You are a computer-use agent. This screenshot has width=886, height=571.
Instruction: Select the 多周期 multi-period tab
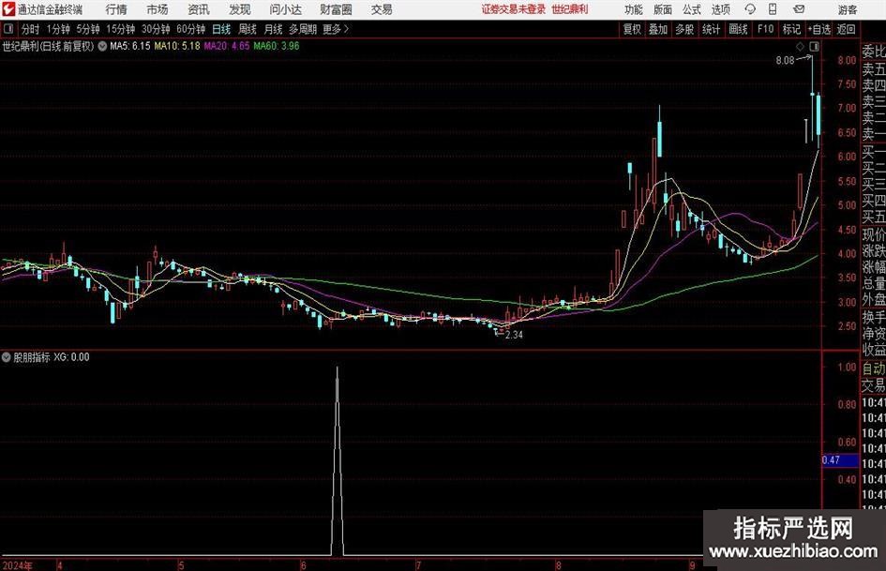(x=303, y=29)
